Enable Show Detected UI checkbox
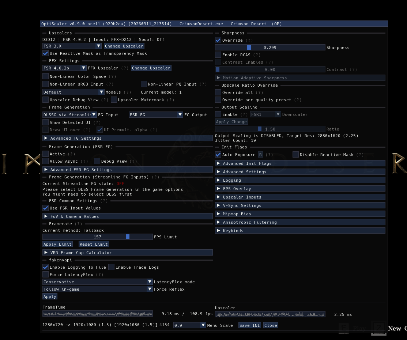The height and width of the screenshot is (340, 407). click(45, 122)
